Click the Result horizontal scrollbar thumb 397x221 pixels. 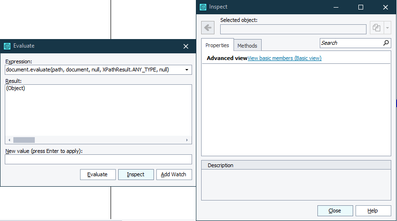click(x=24, y=140)
